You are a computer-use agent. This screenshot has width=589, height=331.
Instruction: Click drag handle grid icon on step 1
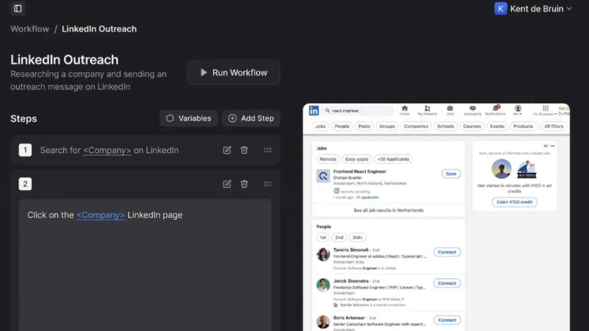267,150
